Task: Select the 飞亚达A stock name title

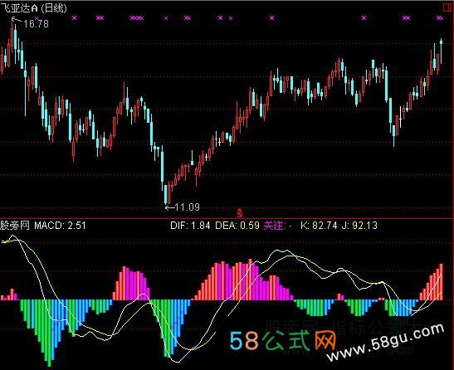Action: pos(19,7)
